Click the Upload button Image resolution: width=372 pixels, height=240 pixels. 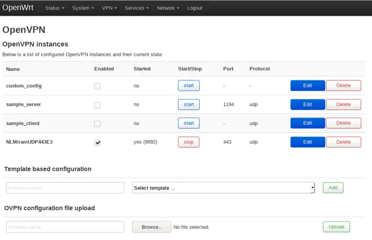tap(336, 227)
